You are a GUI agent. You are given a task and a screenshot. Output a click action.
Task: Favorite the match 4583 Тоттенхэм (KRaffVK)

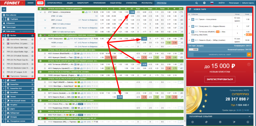[x=45, y=64]
